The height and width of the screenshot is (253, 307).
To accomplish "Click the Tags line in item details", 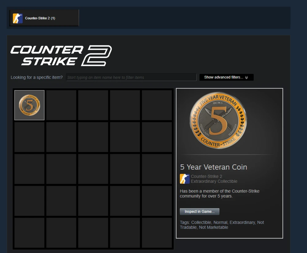I will click(222, 225).
